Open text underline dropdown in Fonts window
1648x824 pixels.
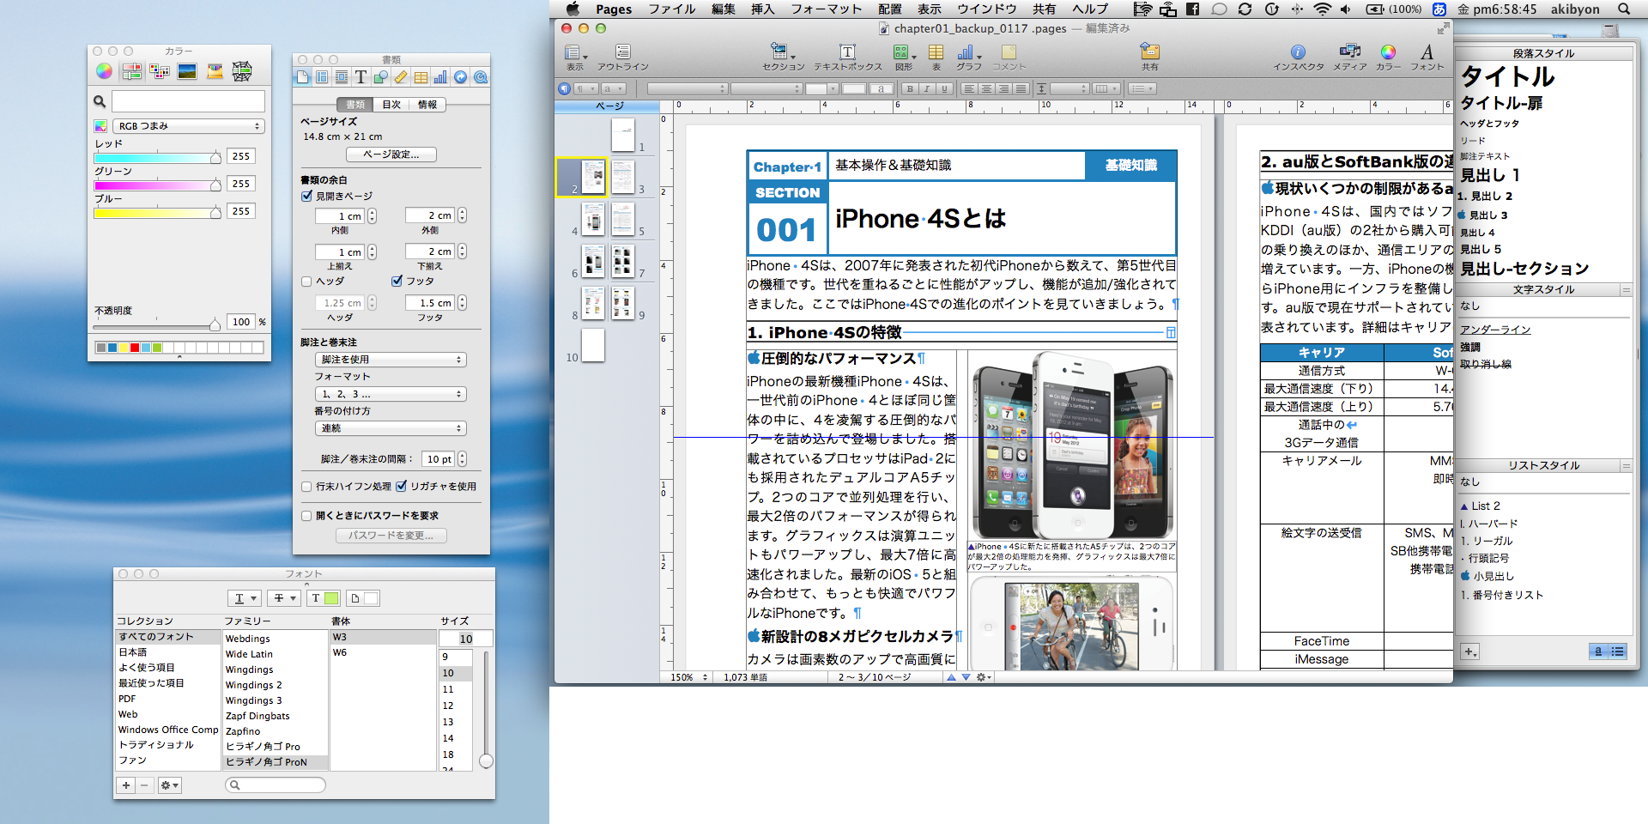245,598
